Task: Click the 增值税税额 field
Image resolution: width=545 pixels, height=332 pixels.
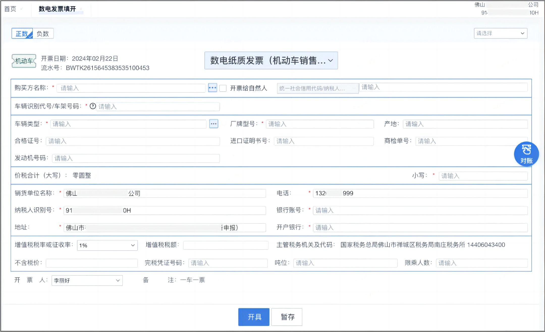Action: tap(226, 245)
